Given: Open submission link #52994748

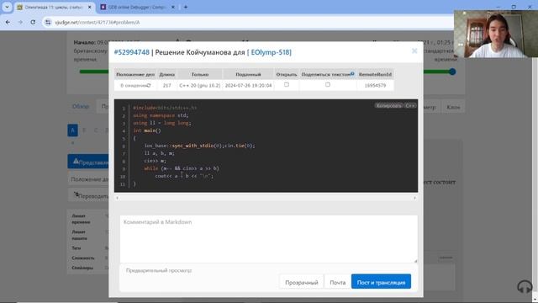Looking at the screenshot, I should click(132, 52).
